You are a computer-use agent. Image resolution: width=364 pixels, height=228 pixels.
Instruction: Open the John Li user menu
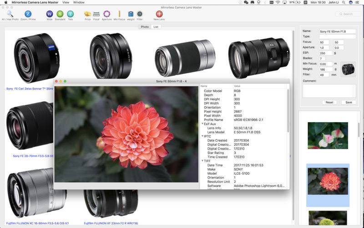pyautogui.click(x=334, y=2)
